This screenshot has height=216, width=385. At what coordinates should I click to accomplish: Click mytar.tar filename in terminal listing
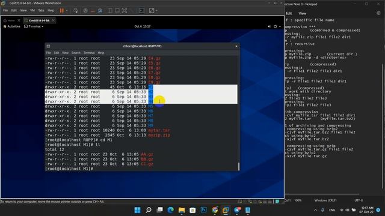click(x=159, y=130)
